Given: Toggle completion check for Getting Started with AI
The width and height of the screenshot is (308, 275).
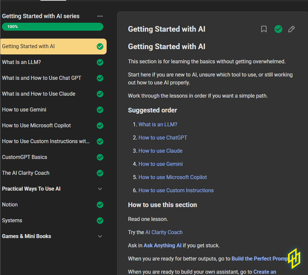Looking at the screenshot, I should click(x=100, y=46).
